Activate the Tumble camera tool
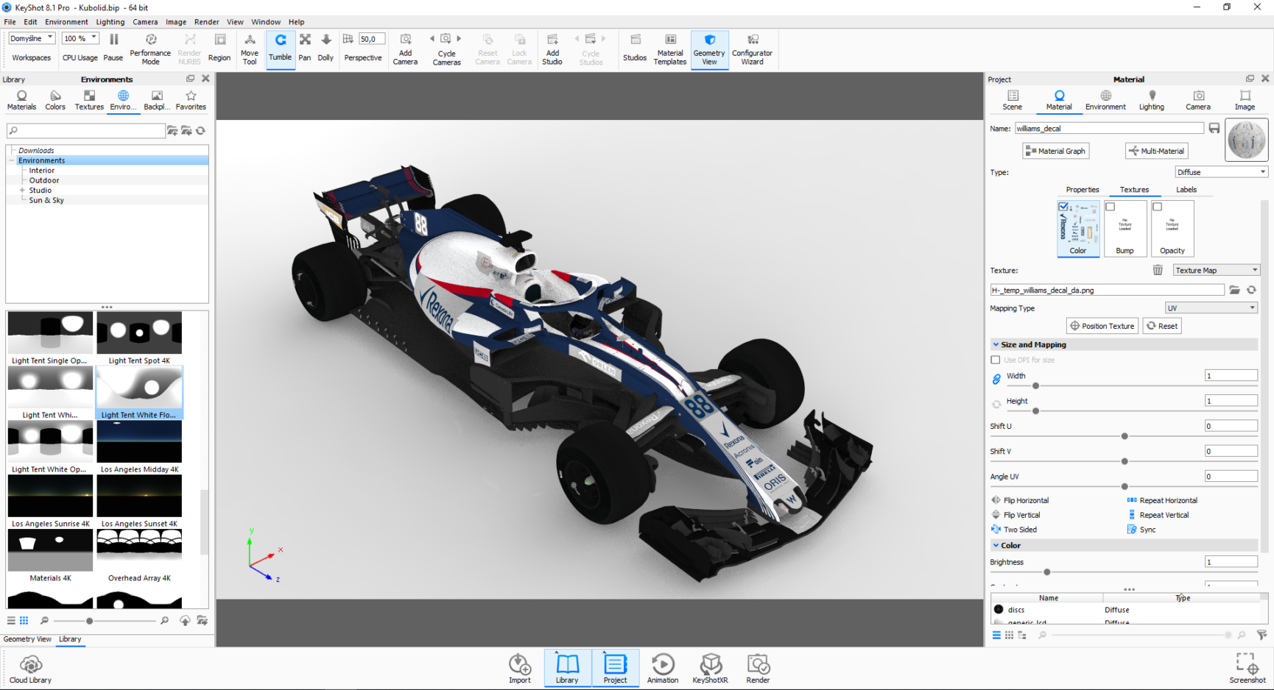 coord(280,48)
